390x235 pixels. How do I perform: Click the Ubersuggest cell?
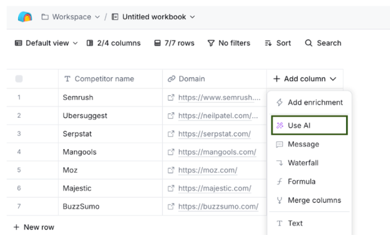(x=110, y=116)
